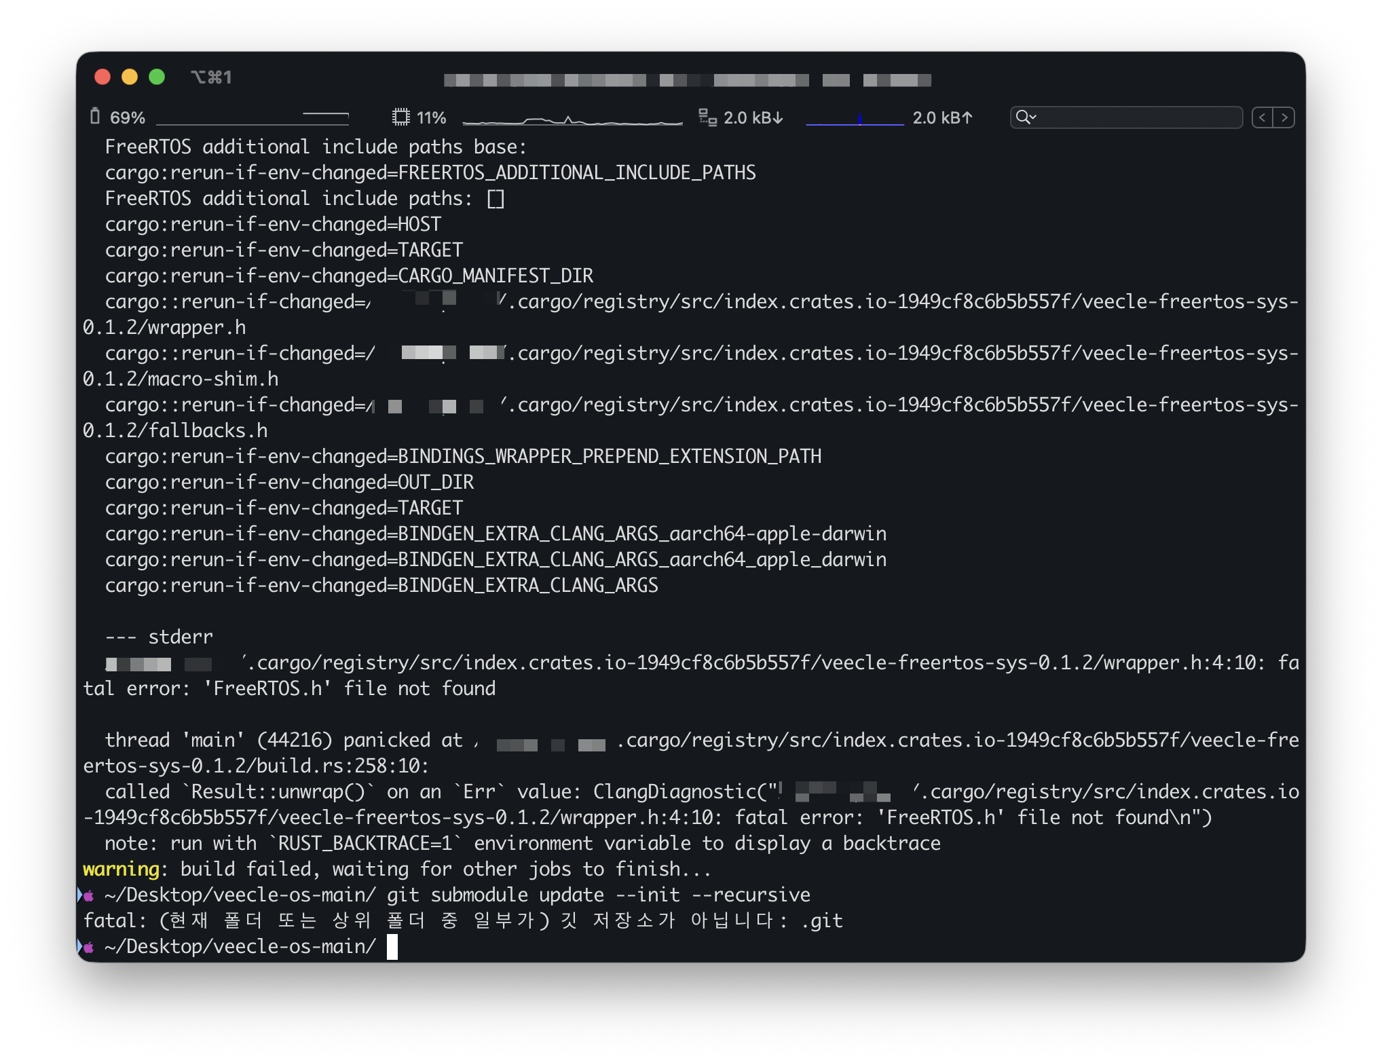Image resolution: width=1382 pixels, height=1063 pixels.
Task: Go to previous search result
Action: coord(1262,117)
